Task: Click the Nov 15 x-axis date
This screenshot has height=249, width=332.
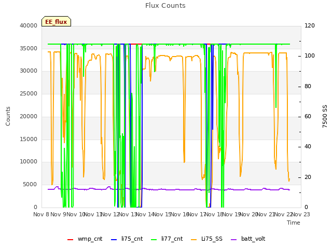Action: coord(162,214)
